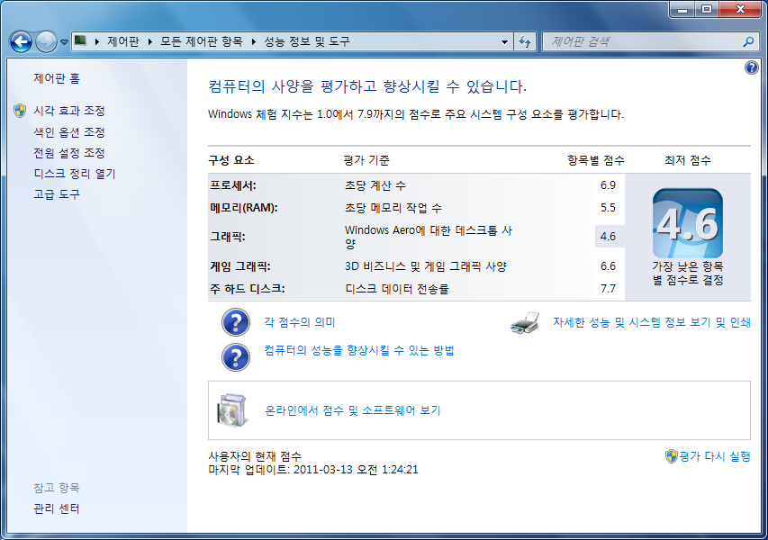Click 디스크 데이터 전송률 text
Image resolution: width=768 pixels, height=540 pixels.
pyautogui.click(x=397, y=289)
